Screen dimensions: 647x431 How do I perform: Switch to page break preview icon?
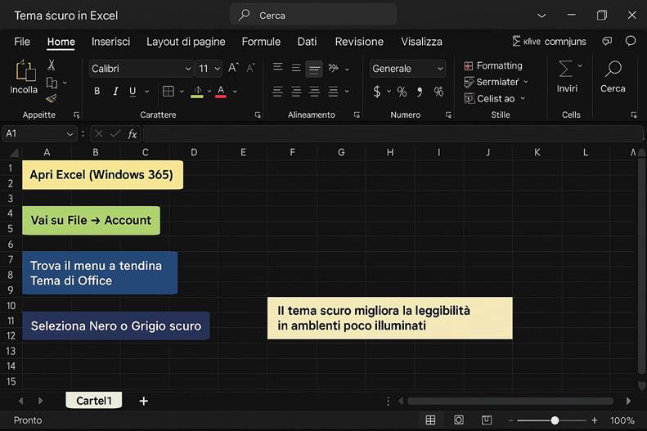click(x=487, y=420)
